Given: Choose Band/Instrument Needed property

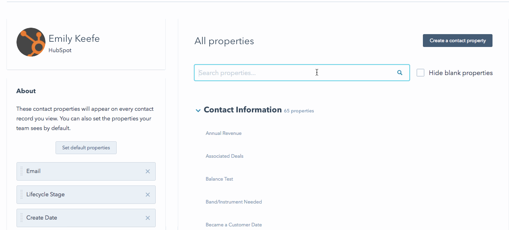Looking at the screenshot, I should pos(234,202).
